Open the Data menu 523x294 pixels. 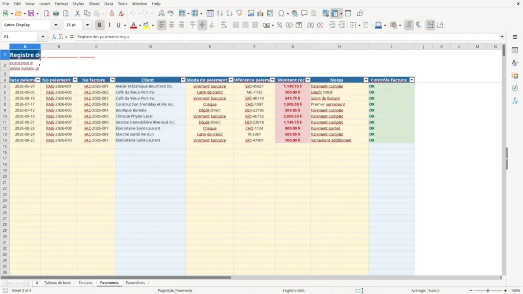pyautogui.click(x=108, y=4)
